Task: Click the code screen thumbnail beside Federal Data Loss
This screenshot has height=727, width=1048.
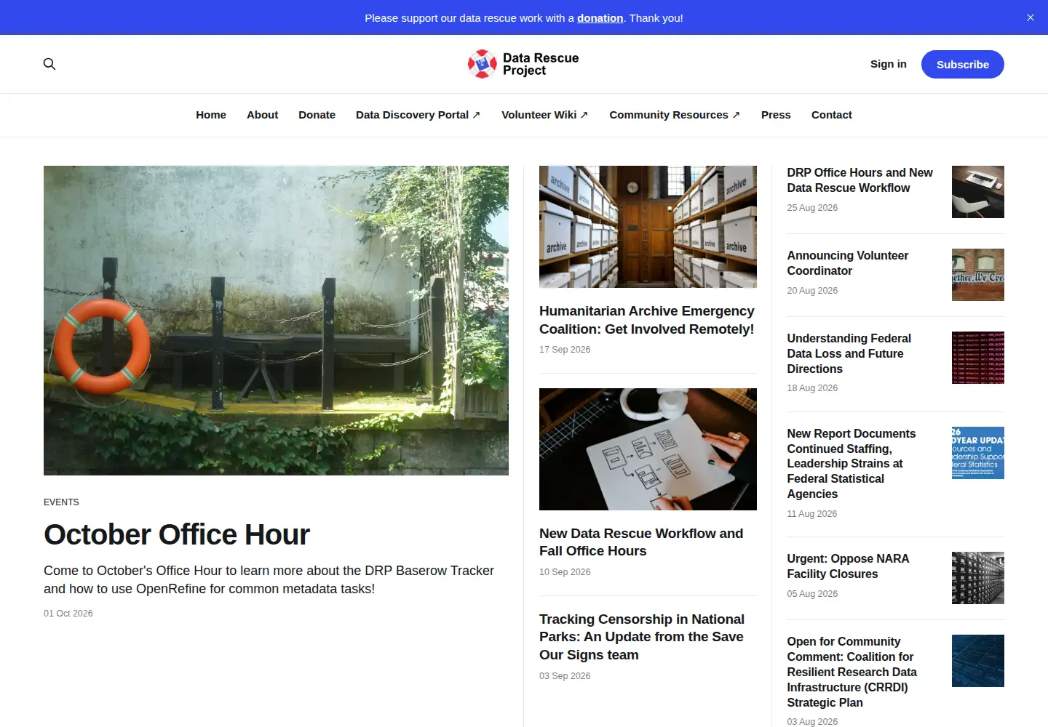Action: point(978,358)
